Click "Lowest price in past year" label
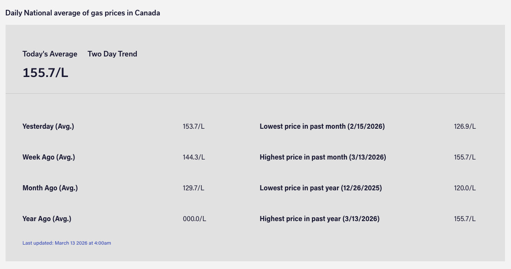 click(x=321, y=188)
